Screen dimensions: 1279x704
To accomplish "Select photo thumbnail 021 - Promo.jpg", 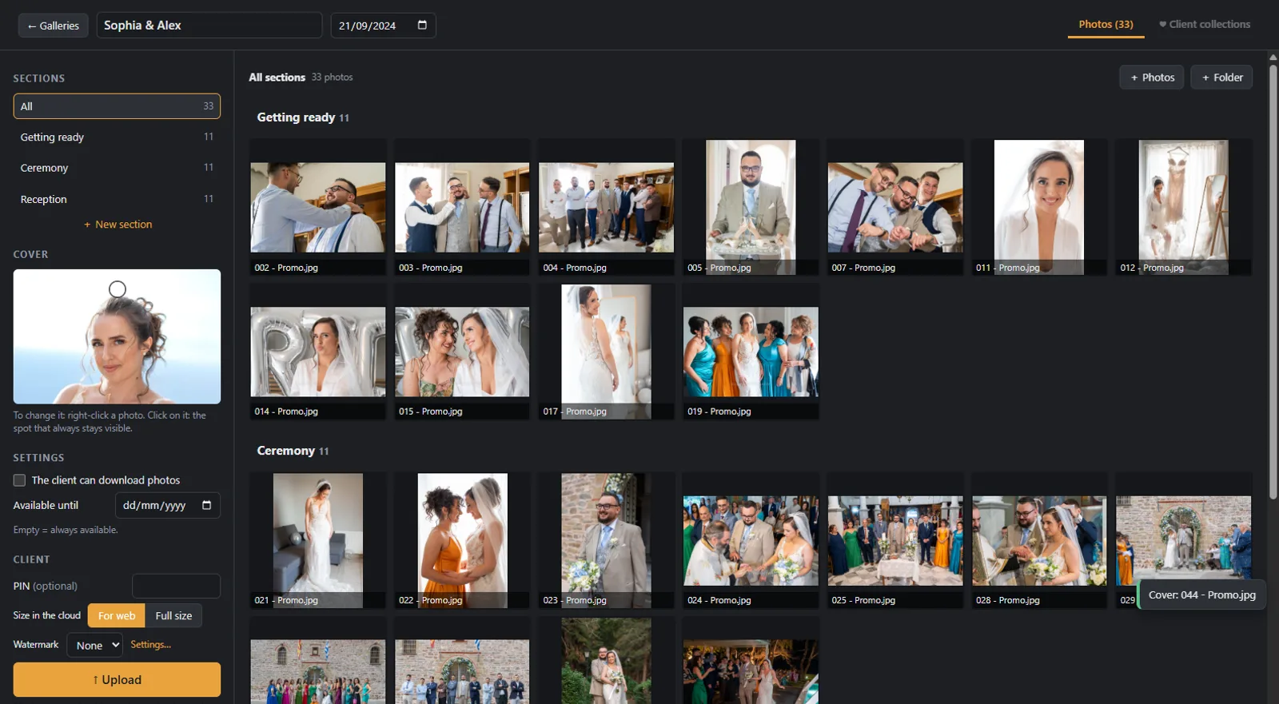I will click(x=318, y=541).
